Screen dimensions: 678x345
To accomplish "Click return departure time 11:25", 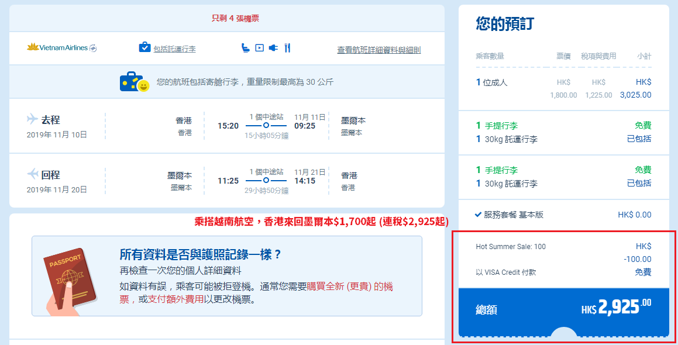I will [228, 181].
